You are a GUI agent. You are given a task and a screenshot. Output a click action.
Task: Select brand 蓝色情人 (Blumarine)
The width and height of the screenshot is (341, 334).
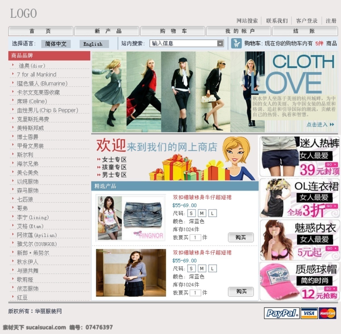click(42, 83)
